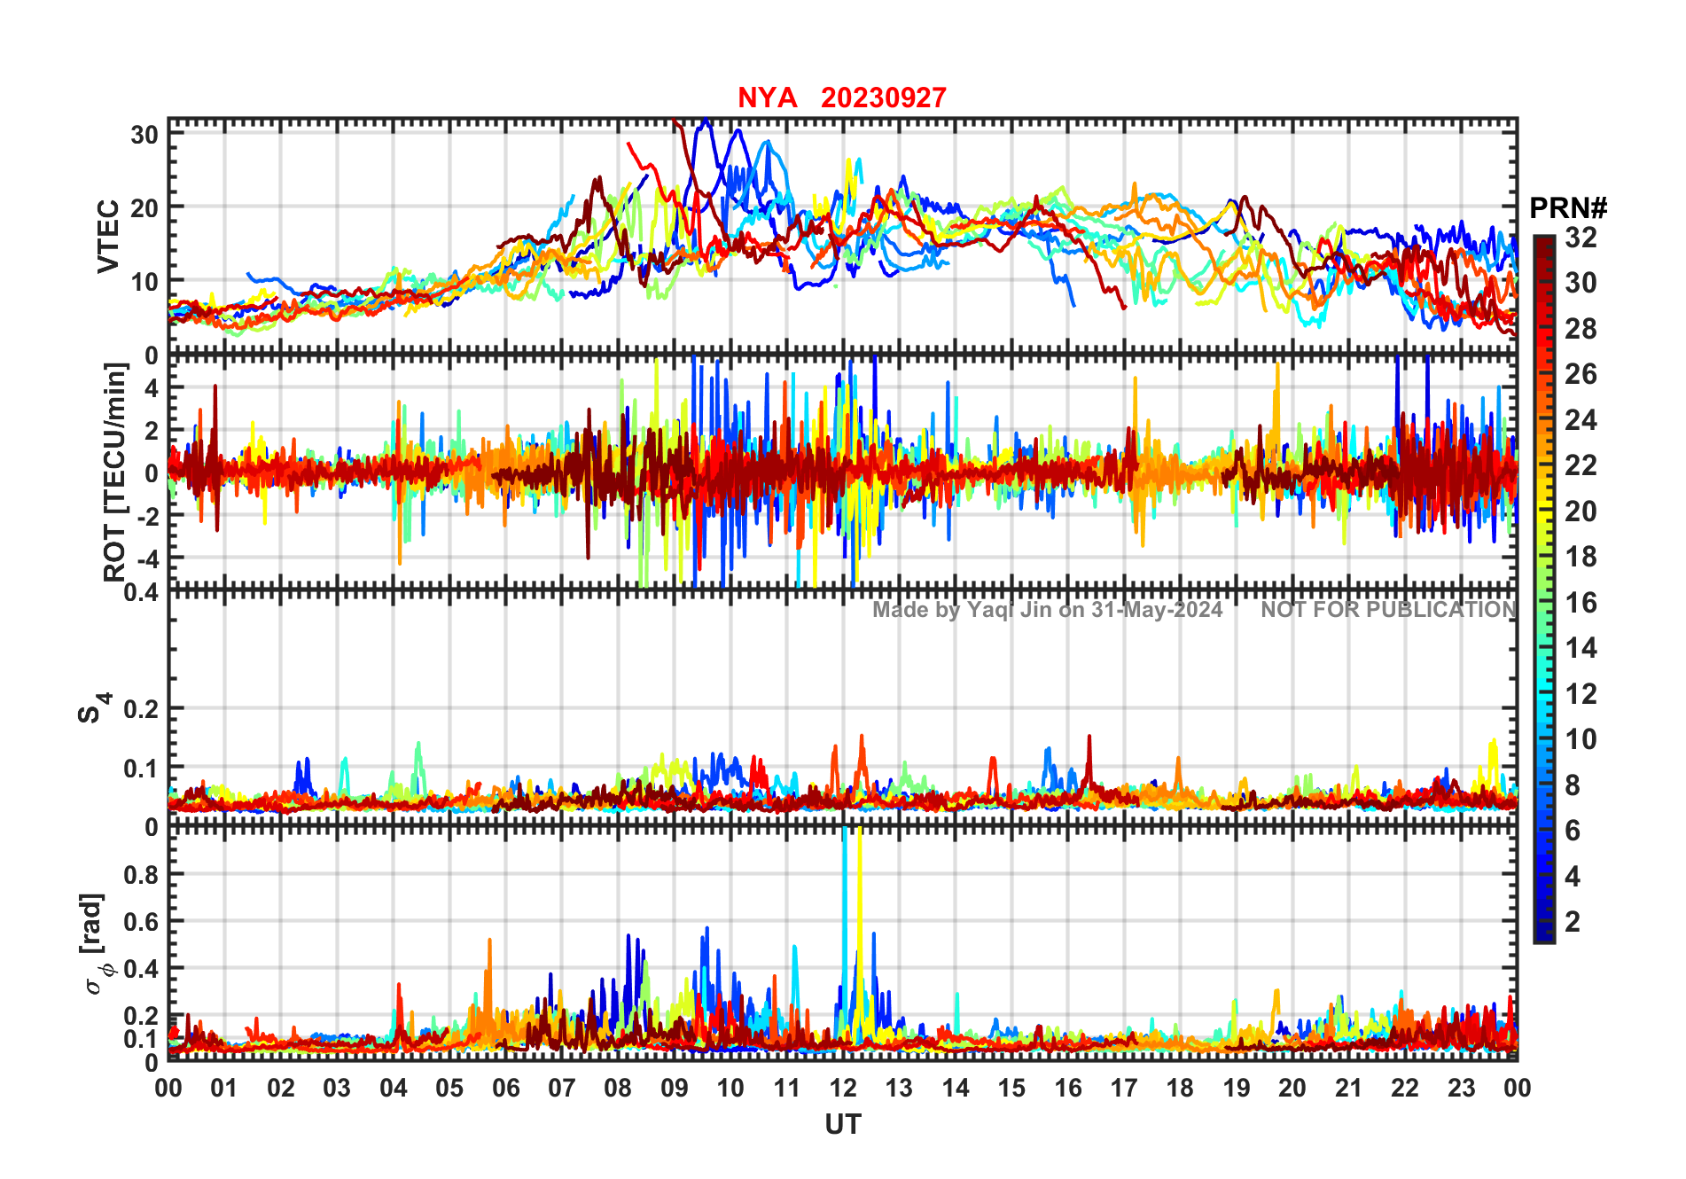Click VTEC axis tick label 10

click(144, 282)
